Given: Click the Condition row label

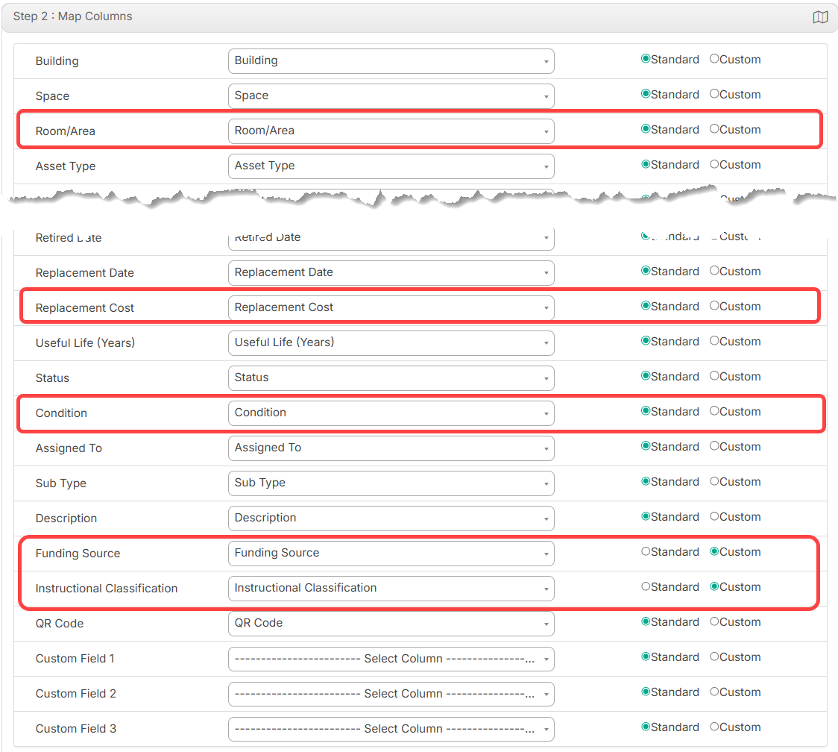Looking at the screenshot, I should click(x=61, y=413).
